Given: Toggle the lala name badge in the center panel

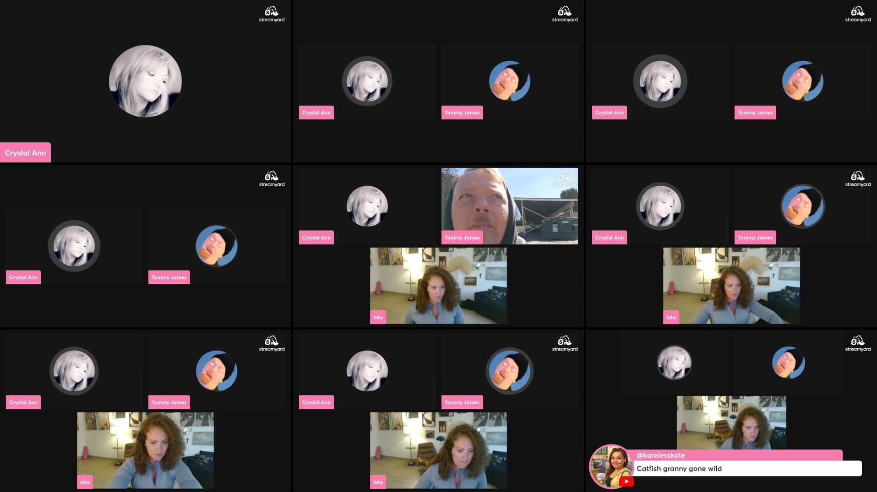Looking at the screenshot, I should 377,317.
